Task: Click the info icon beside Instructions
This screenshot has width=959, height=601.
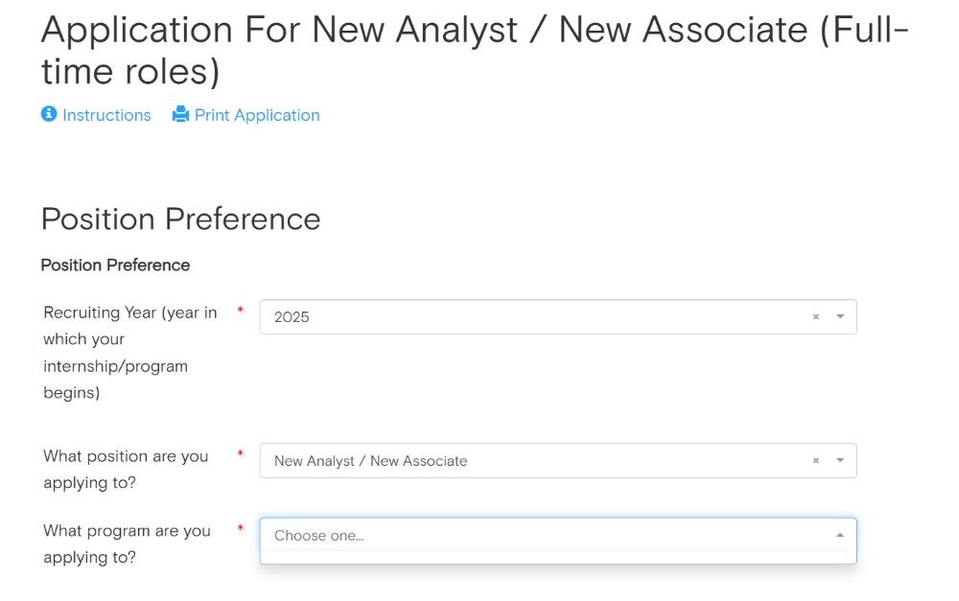Action: (49, 114)
